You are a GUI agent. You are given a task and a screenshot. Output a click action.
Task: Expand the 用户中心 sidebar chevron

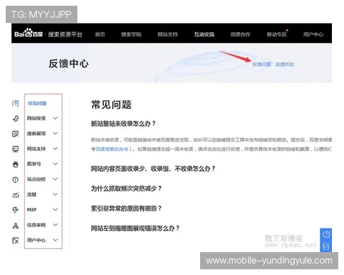click(55, 240)
